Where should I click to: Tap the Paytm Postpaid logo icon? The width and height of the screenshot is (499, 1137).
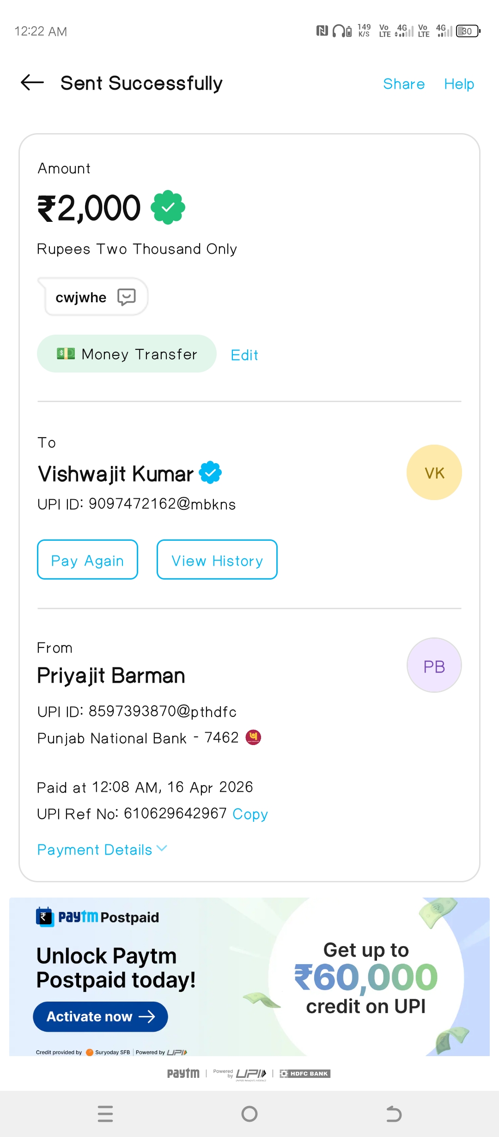click(45, 917)
